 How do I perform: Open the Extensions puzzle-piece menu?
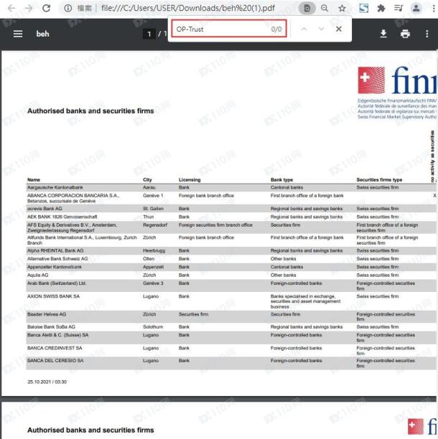coord(381,8)
